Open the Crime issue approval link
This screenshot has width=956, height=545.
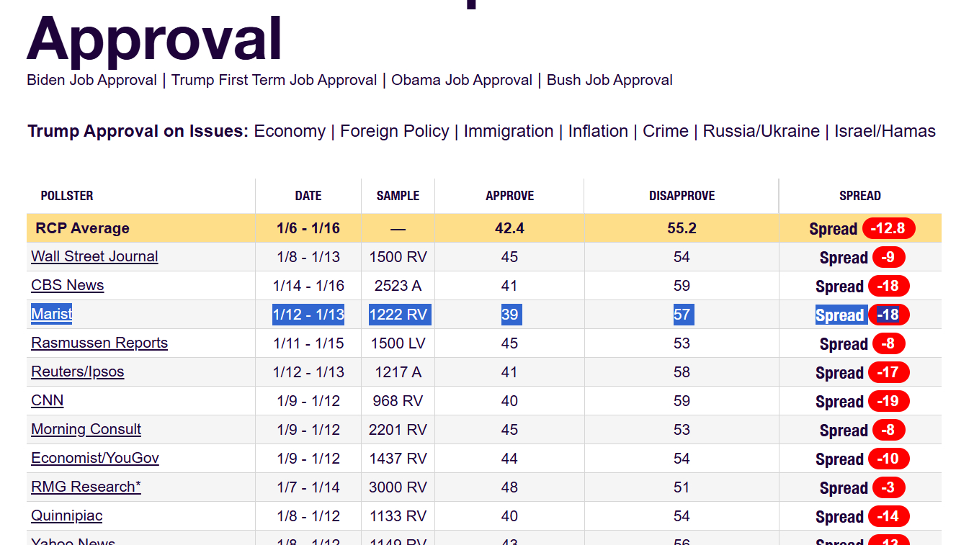[x=665, y=131]
